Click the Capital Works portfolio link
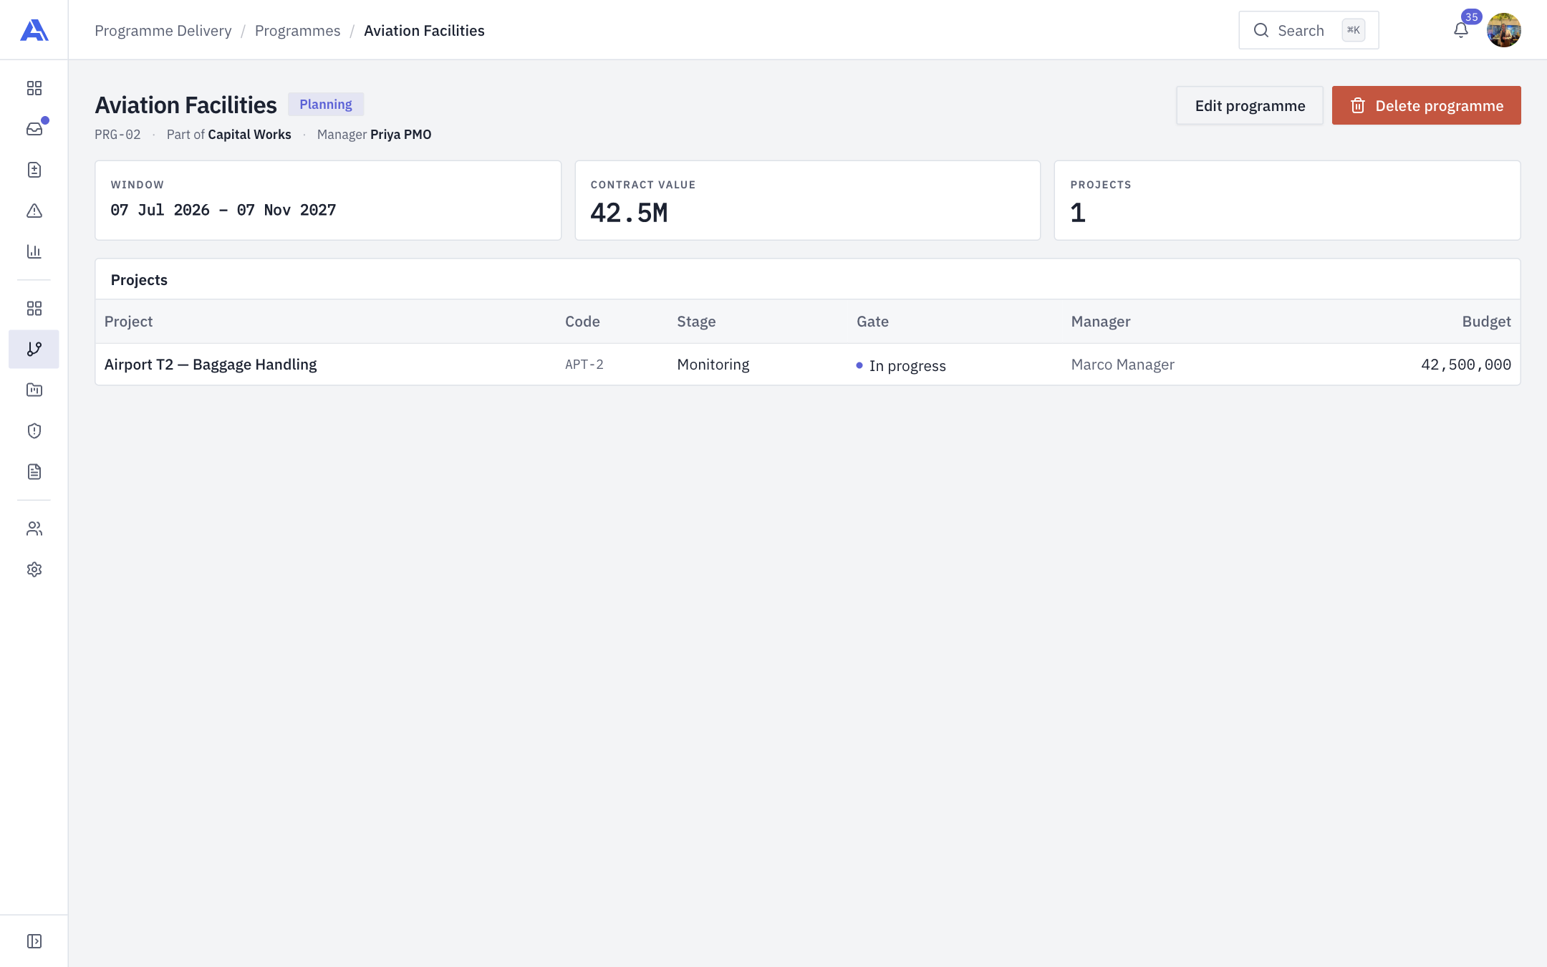Screen dimensions: 1547x967 coord(249,135)
